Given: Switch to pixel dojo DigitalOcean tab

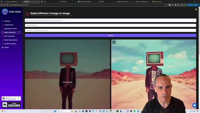Looking at the screenshot, I should pyautogui.click(x=12, y=2).
